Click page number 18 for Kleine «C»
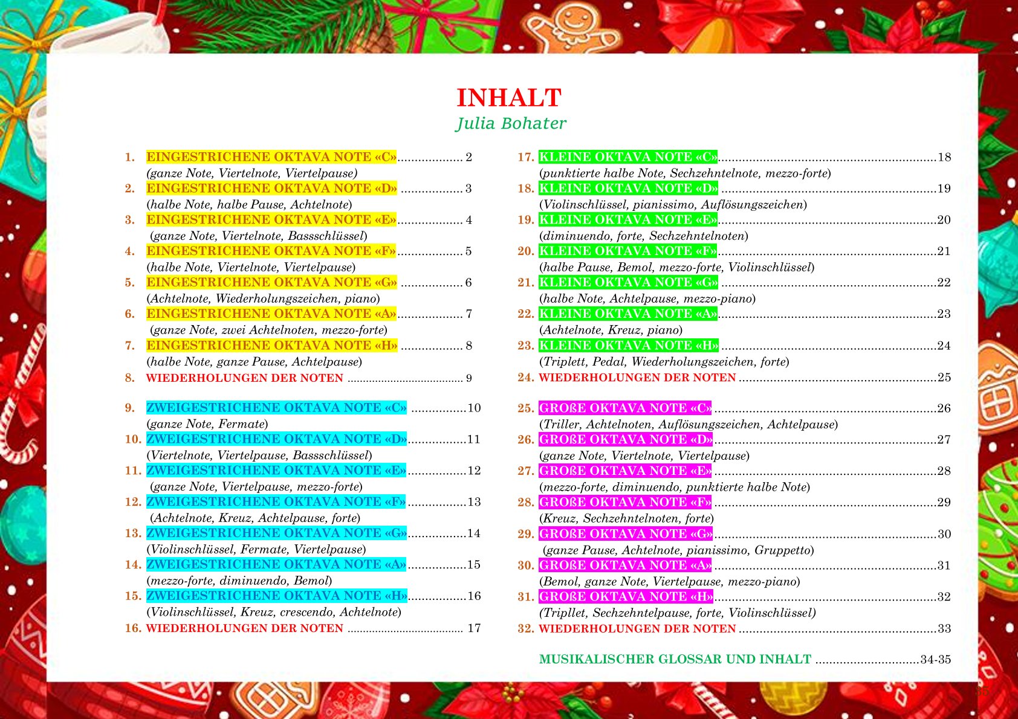 [944, 158]
